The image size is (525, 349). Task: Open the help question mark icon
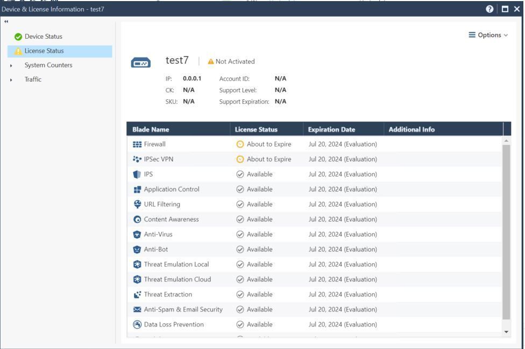pos(489,9)
